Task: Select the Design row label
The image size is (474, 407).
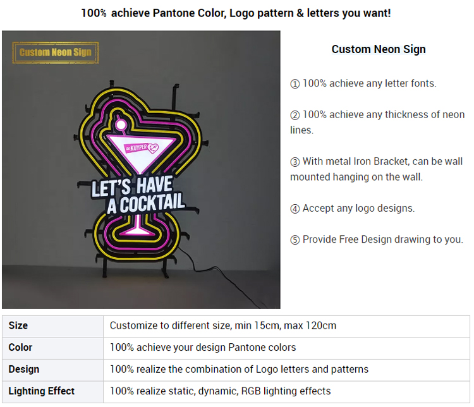Action: pos(24,369)
